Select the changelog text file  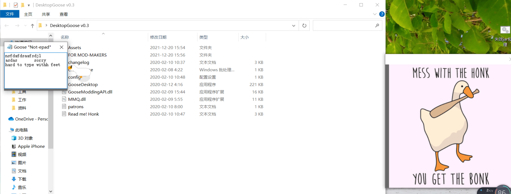click(x=79, y=62)
